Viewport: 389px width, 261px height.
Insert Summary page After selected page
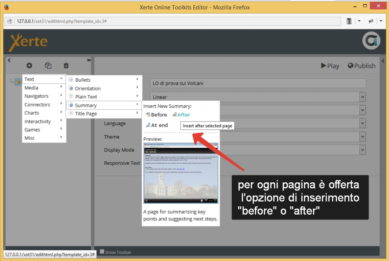click(x=181, y=115)
